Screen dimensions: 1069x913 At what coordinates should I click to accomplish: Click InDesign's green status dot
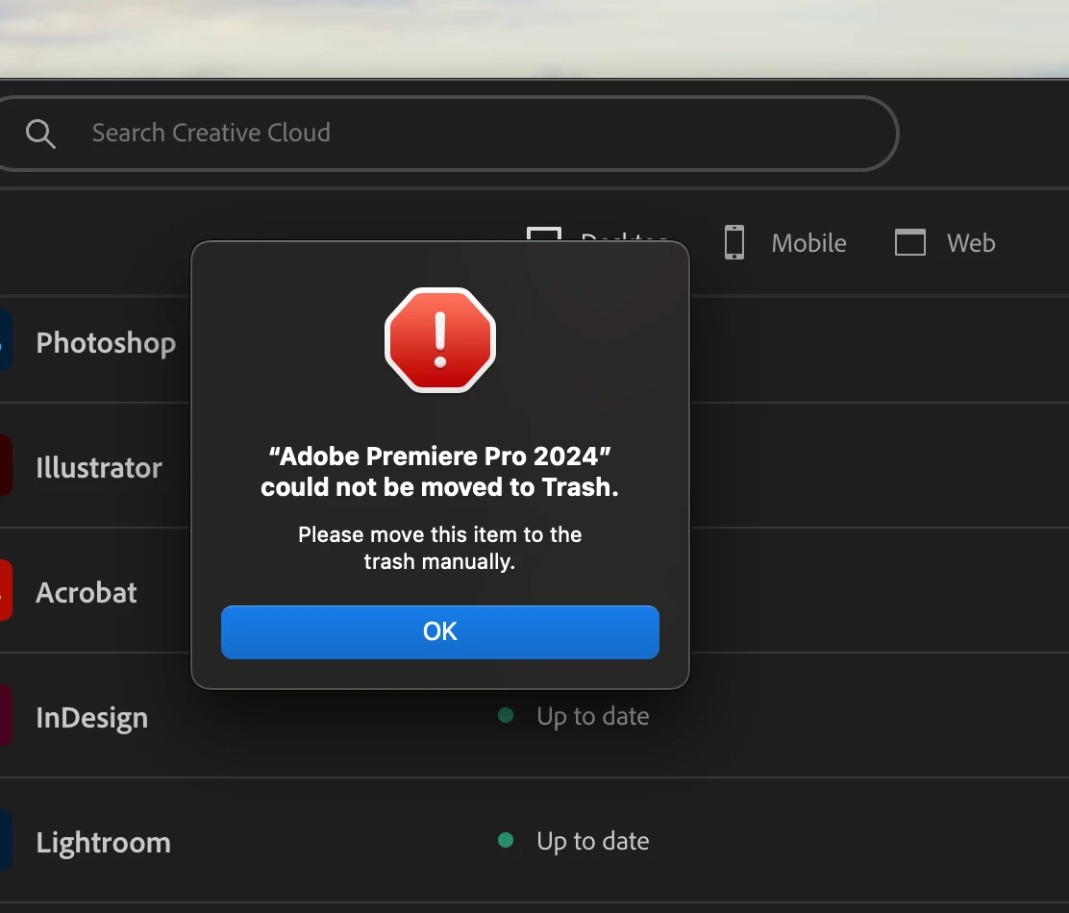coord(506,715)
